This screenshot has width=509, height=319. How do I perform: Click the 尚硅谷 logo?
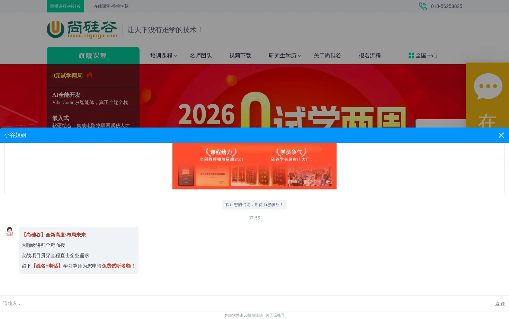point(82,29)
